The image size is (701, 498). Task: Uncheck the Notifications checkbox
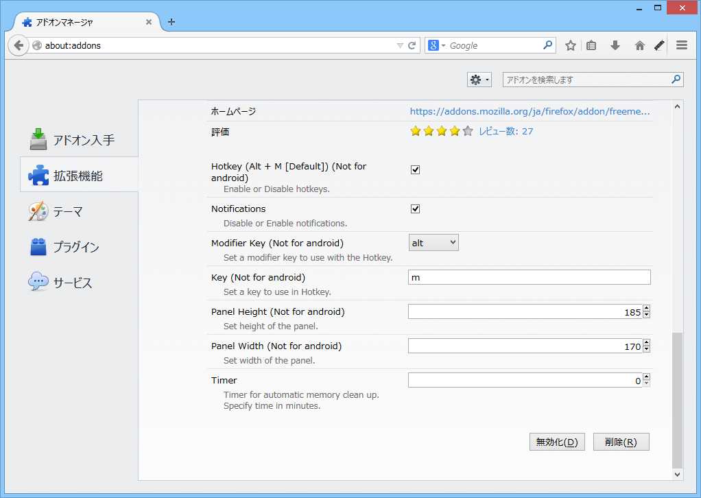tap(415, 209)
